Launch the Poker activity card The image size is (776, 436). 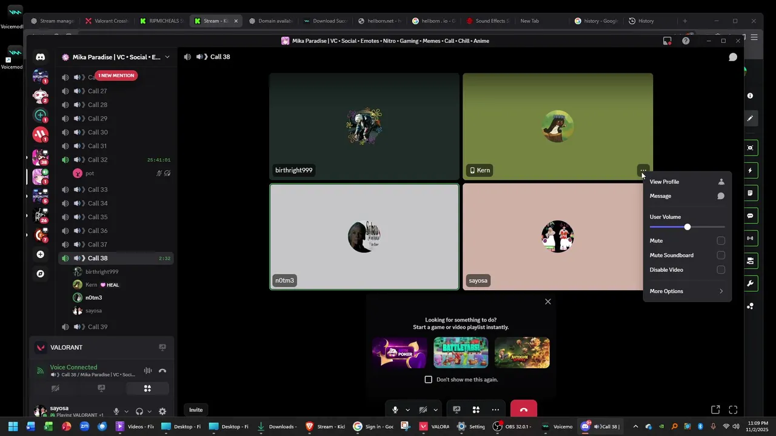pos(400,353)
